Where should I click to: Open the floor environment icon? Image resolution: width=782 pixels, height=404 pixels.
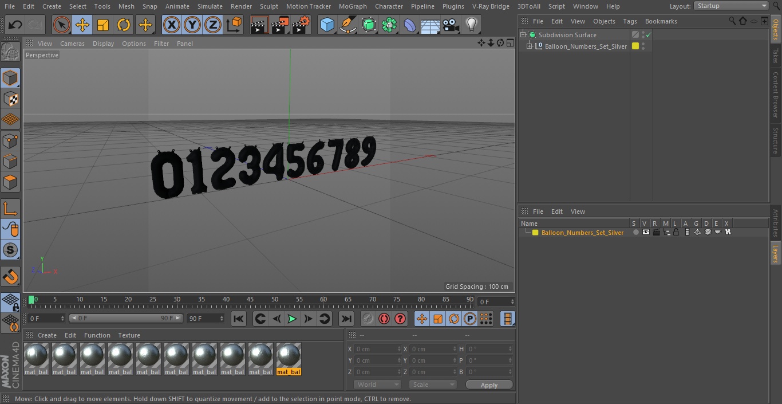431,25
